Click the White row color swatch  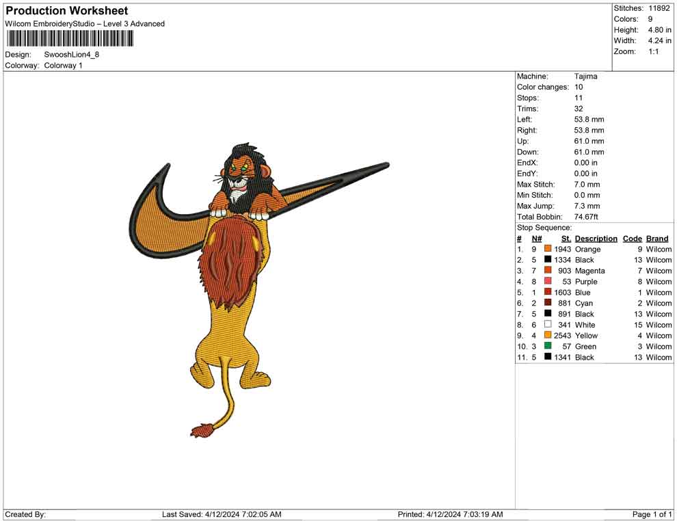point(548,324)
